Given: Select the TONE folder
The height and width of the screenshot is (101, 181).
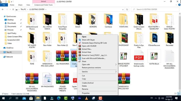Looking at the screenshot, I should coord(32,58).
